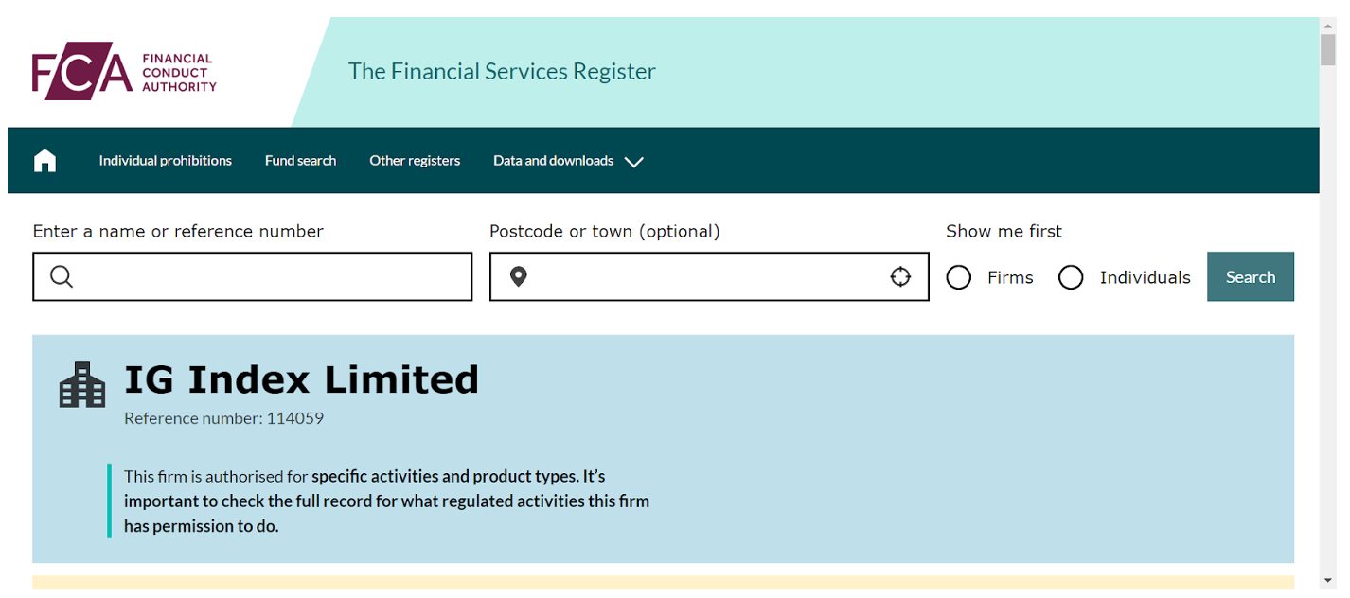Use current location crosshair icon

pyautogui.click(x=900, y=277)
